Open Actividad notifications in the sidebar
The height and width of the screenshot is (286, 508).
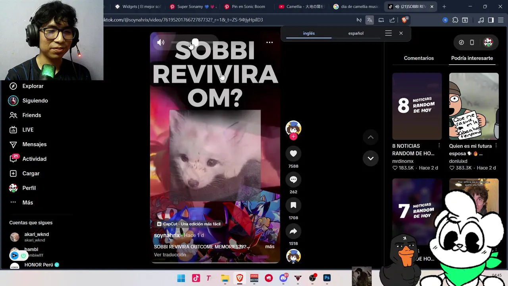tap(28, 159)
